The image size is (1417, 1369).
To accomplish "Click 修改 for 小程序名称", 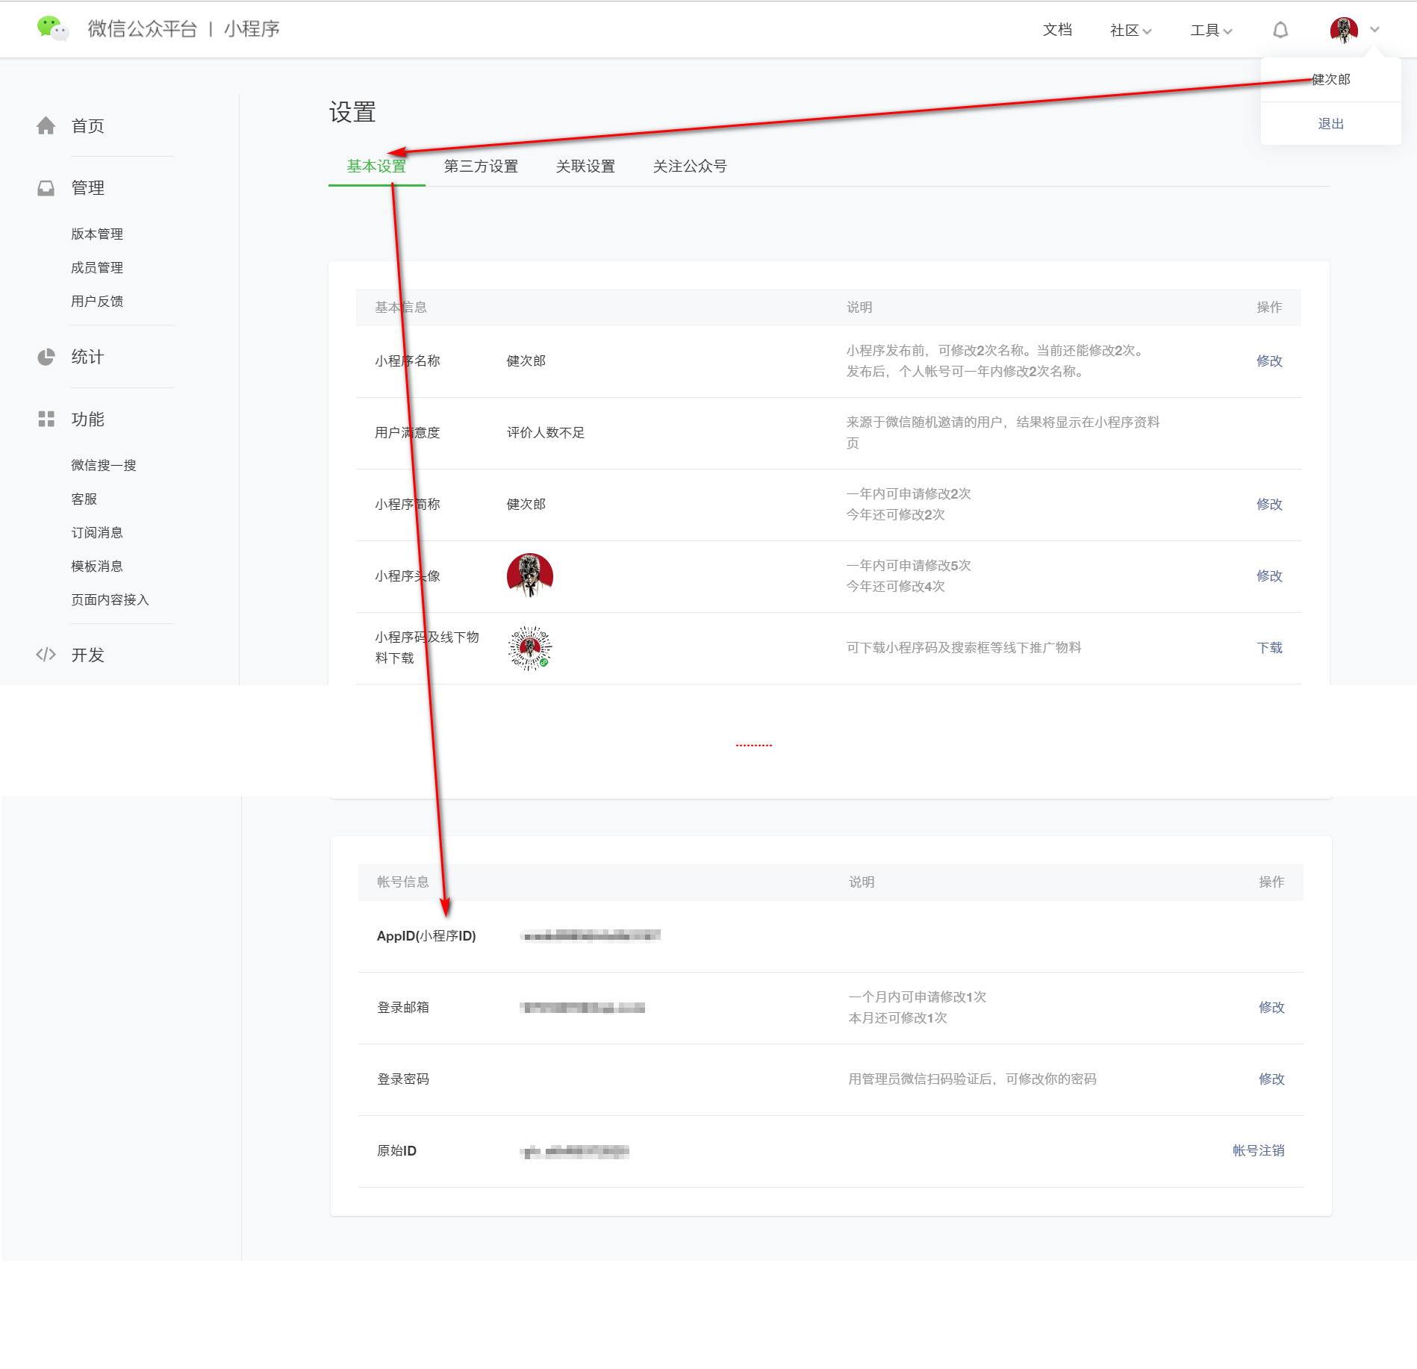I will pyautogui.click(x=1269, y=361).
